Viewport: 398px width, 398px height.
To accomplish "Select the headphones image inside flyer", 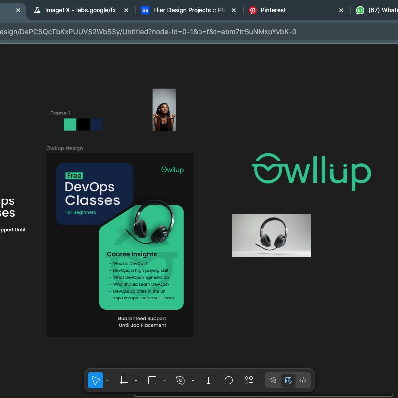I will [x=151, y=222].
